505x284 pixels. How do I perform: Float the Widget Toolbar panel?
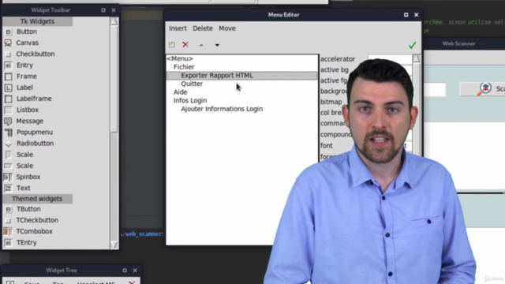coord(103,10)
